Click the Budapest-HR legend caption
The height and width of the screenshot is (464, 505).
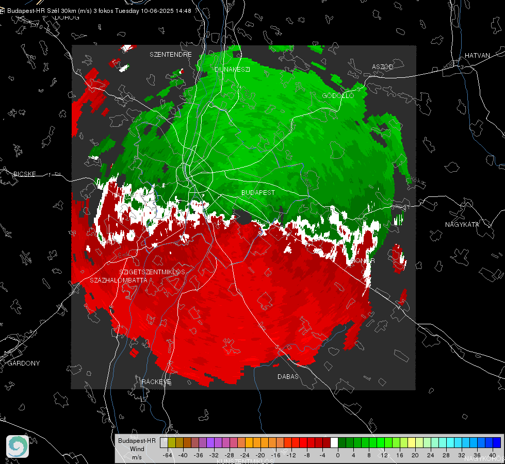click(x=137, y=440)
